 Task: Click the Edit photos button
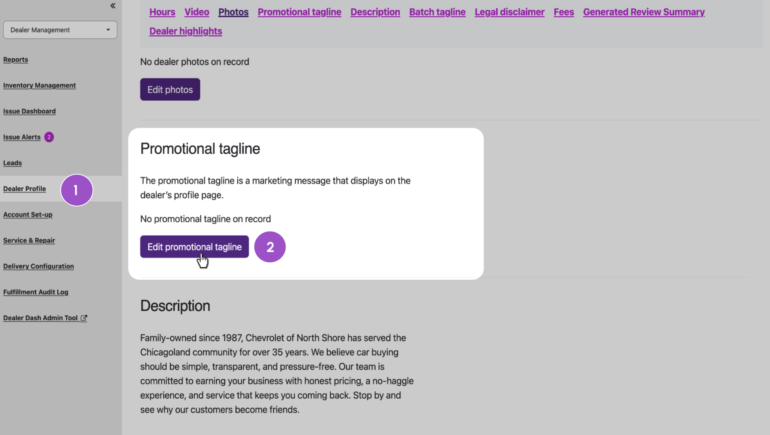click(x=170, y=90)
